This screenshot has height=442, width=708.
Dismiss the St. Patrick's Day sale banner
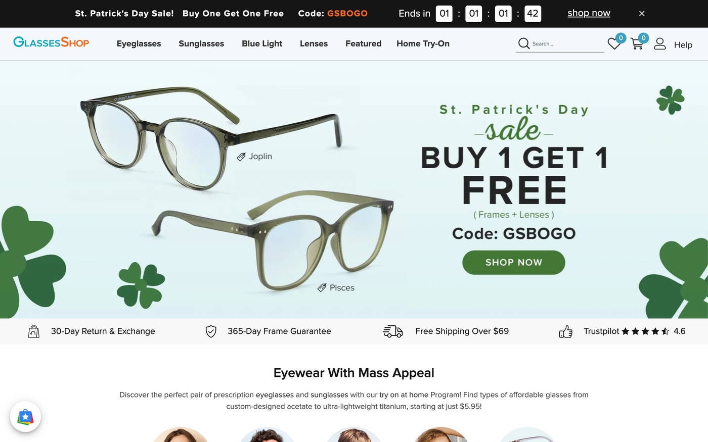pyautogui.click(x=641, y=13)
